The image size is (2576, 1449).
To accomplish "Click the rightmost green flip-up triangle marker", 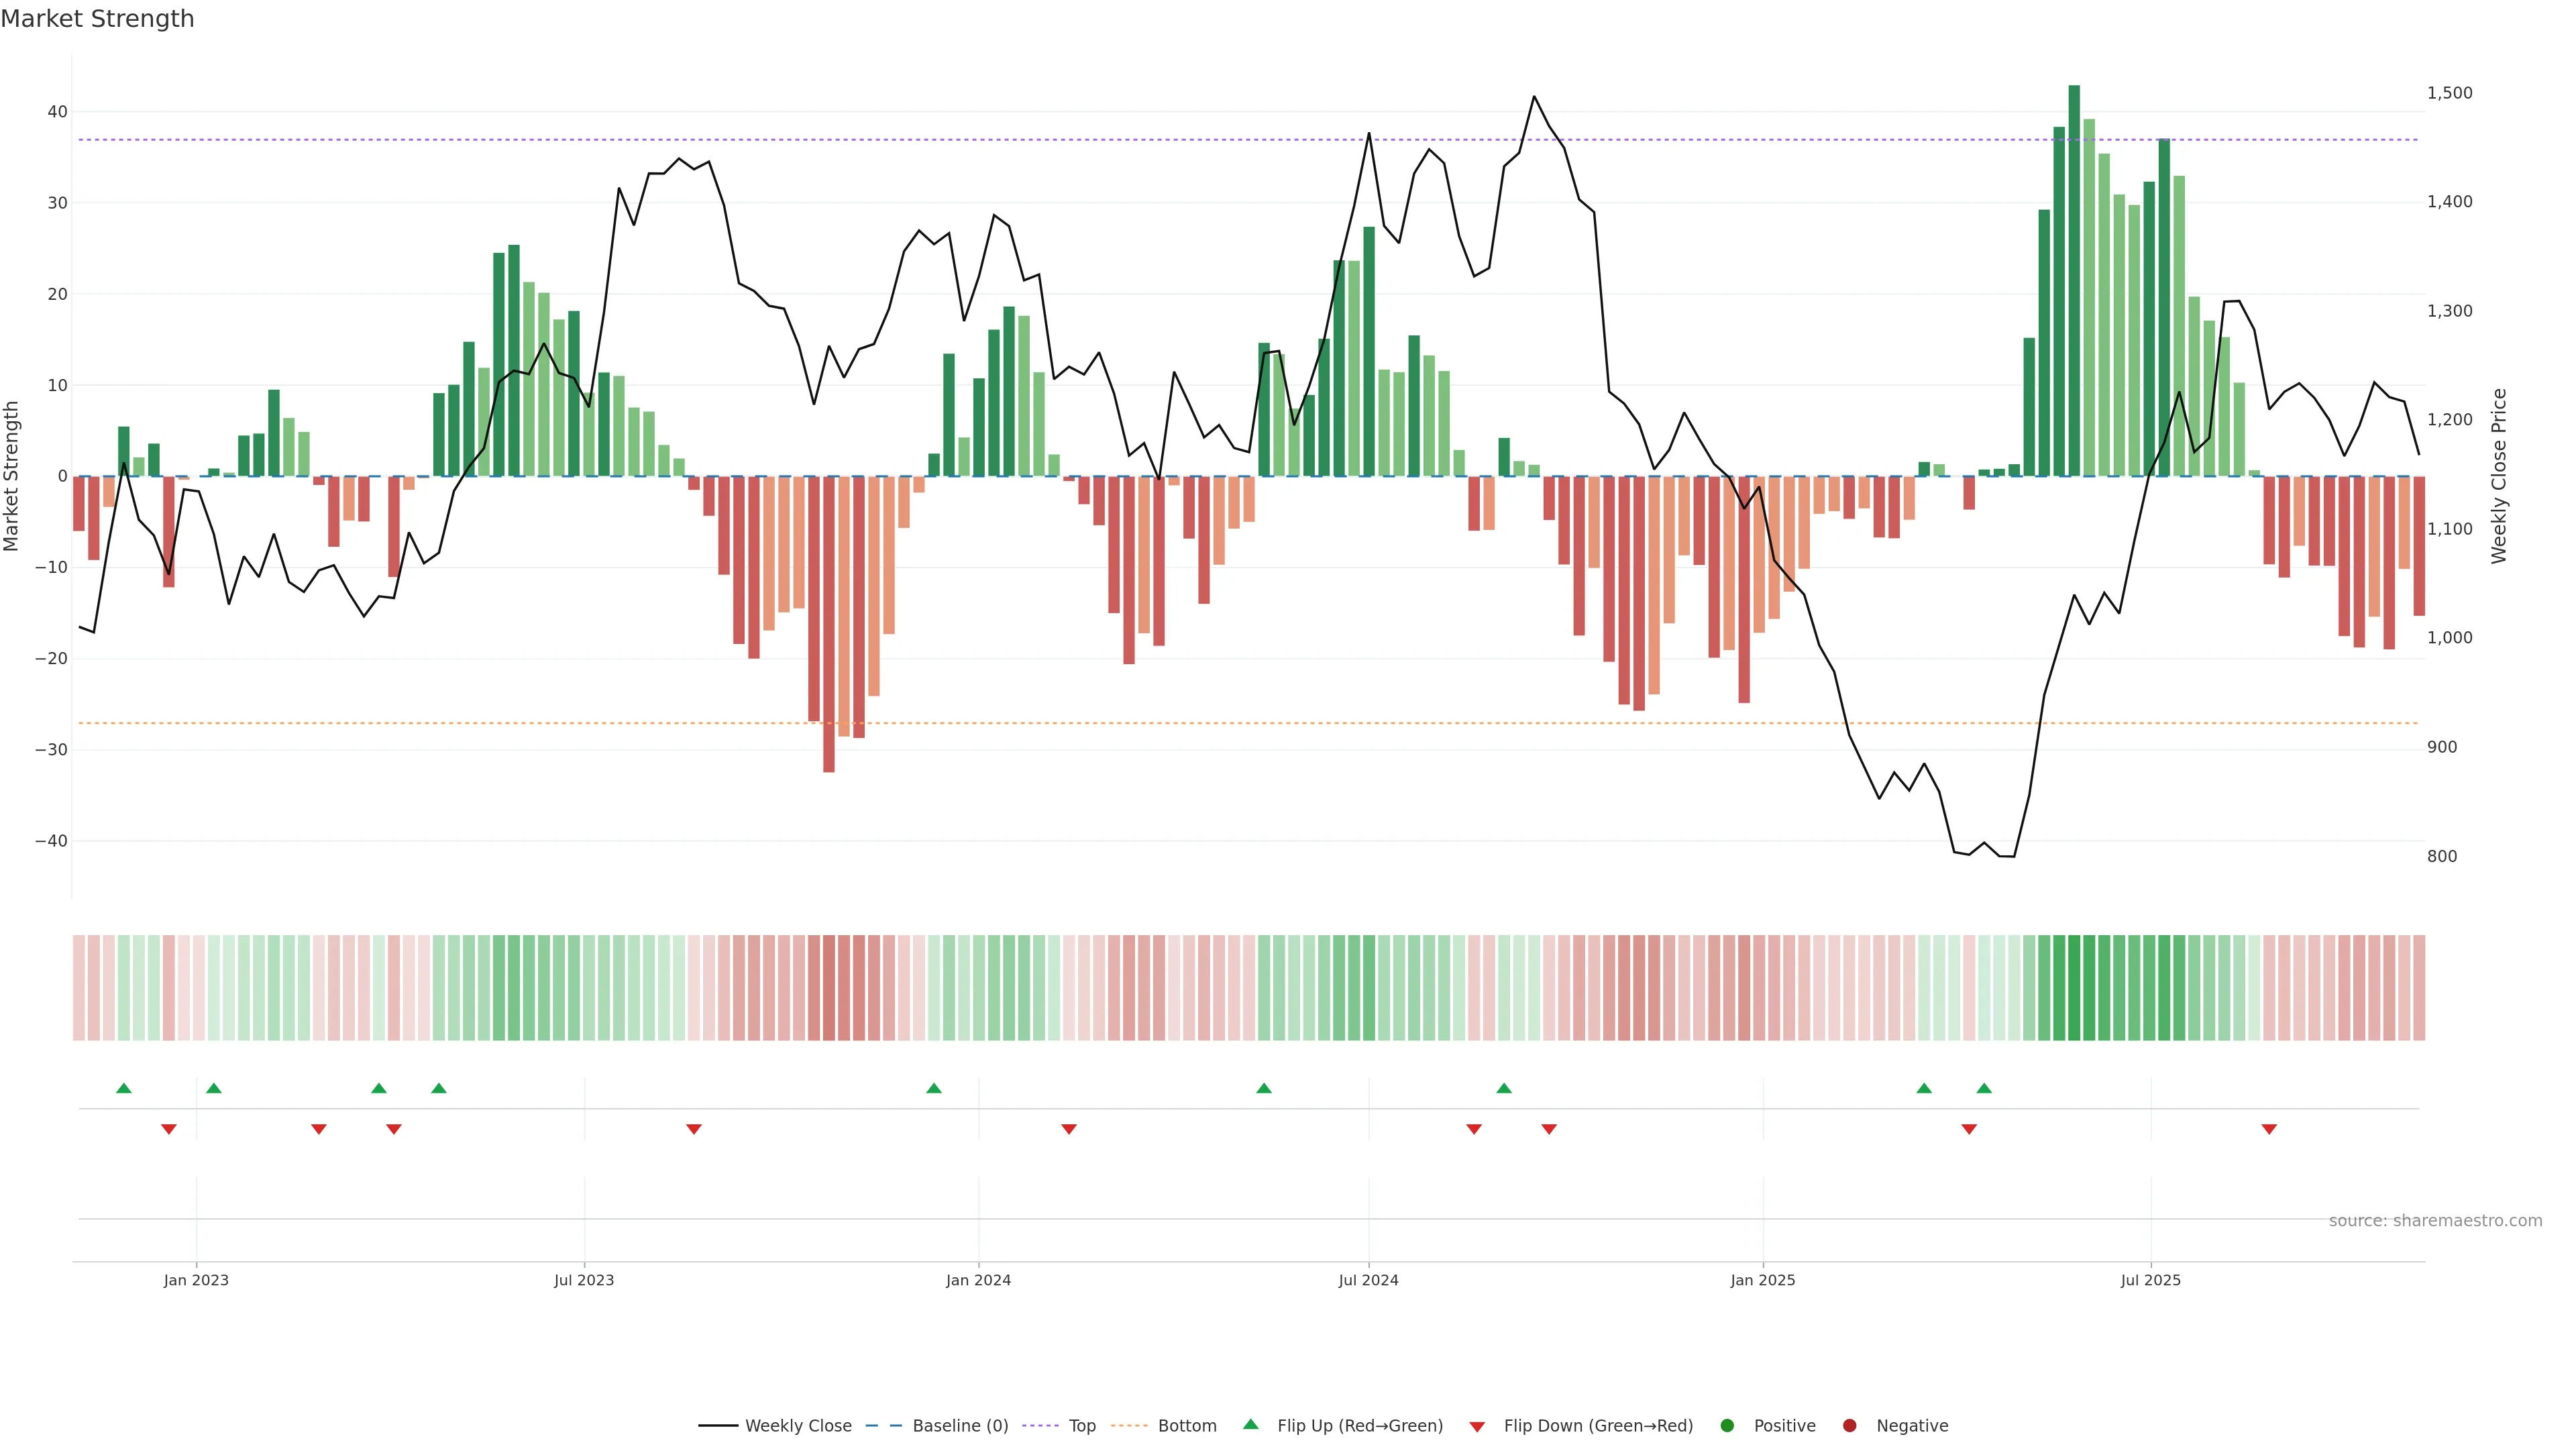I will (1984, 1088).
